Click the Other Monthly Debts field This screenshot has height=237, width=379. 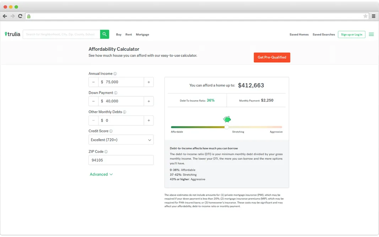[121, 120]
